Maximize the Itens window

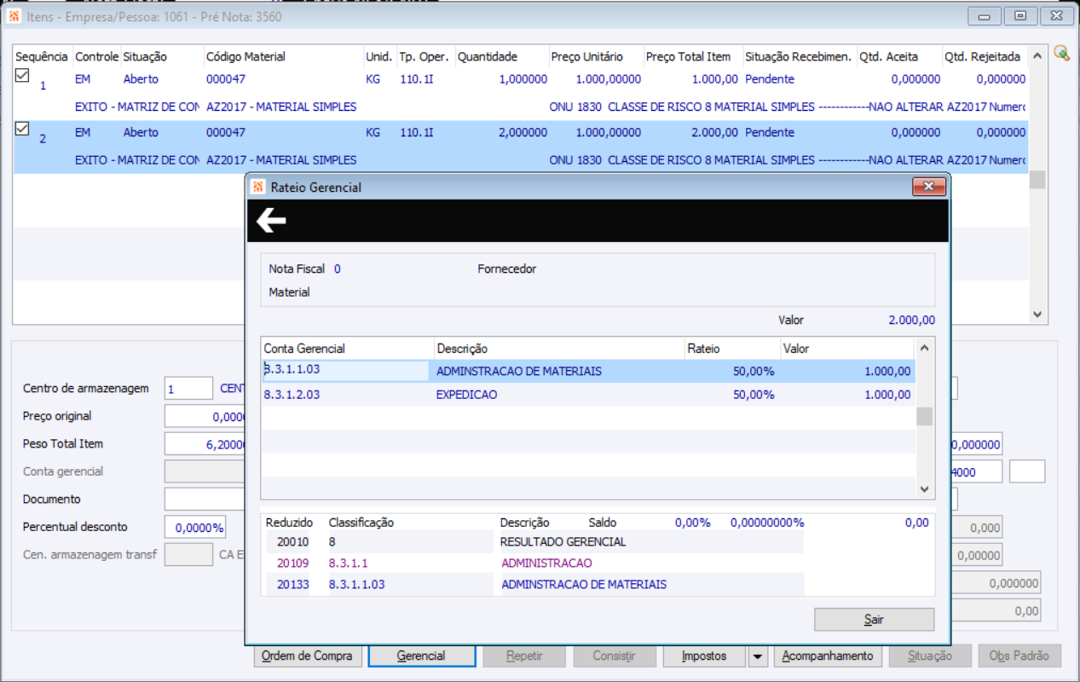(x=1019, y=16)
